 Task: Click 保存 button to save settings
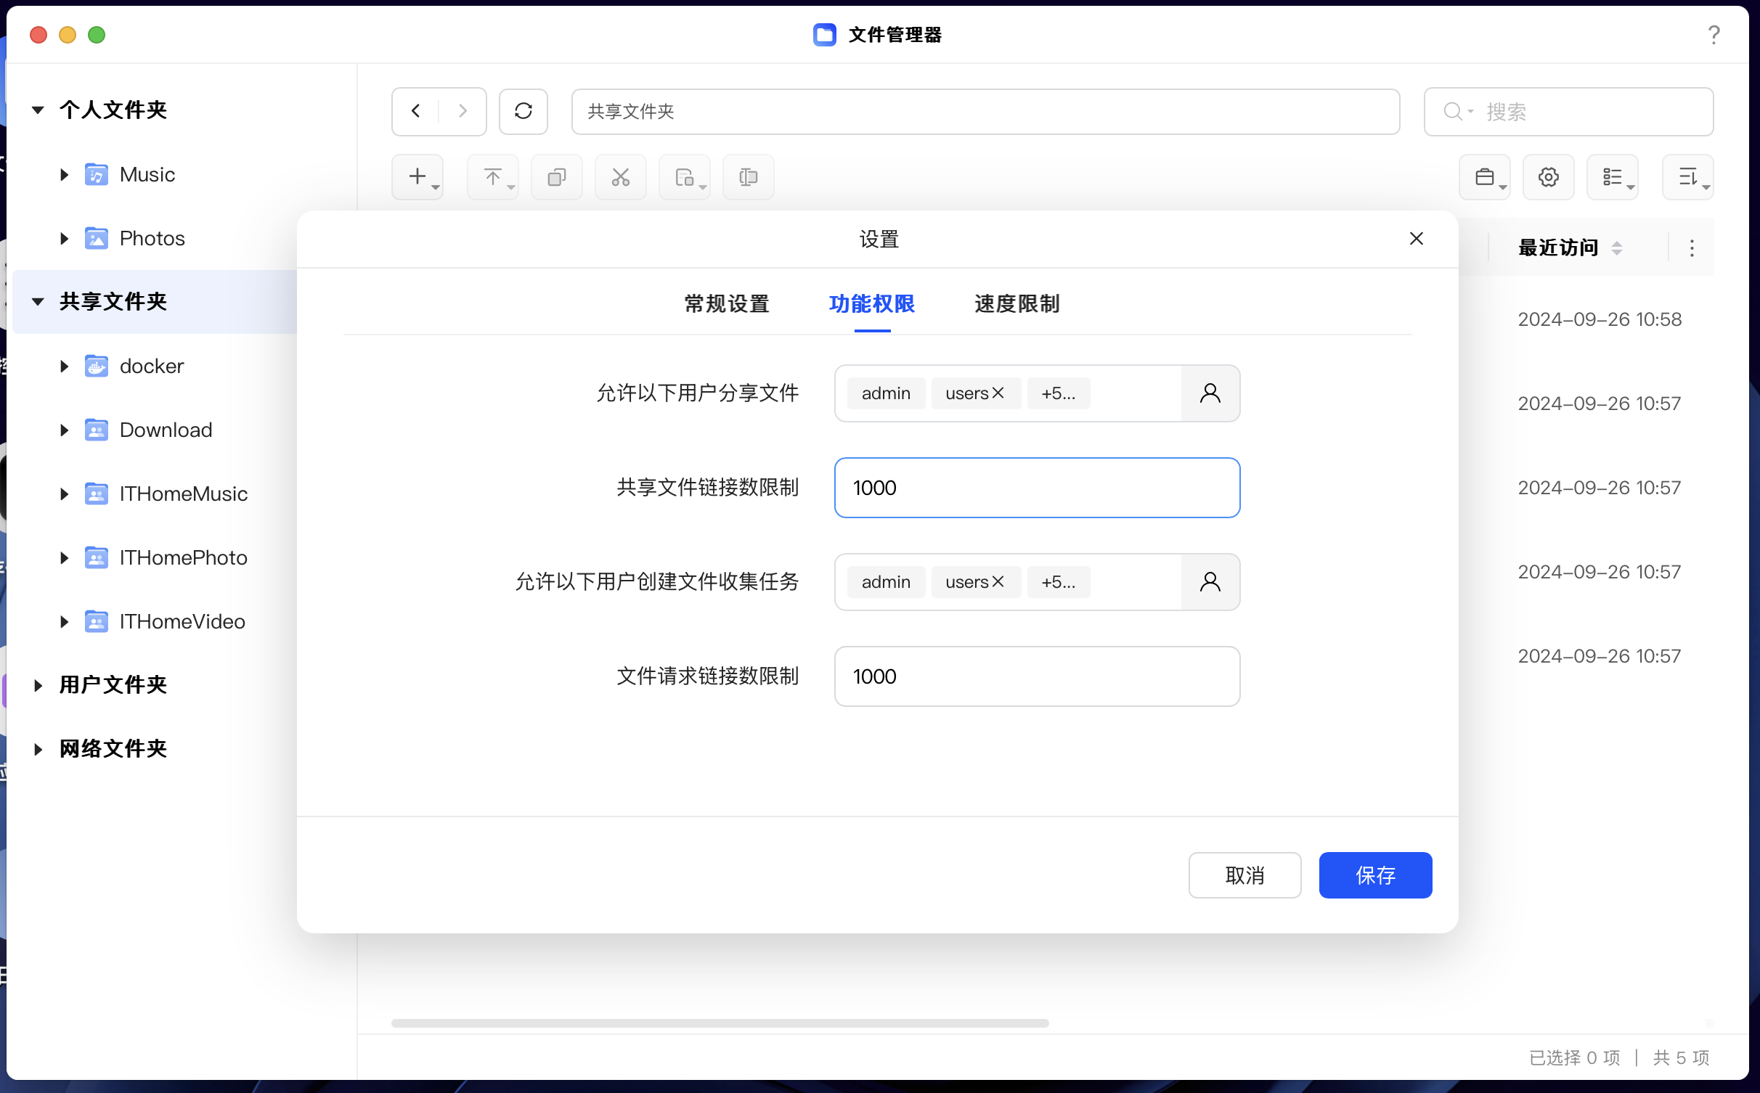pos(1376,875)
